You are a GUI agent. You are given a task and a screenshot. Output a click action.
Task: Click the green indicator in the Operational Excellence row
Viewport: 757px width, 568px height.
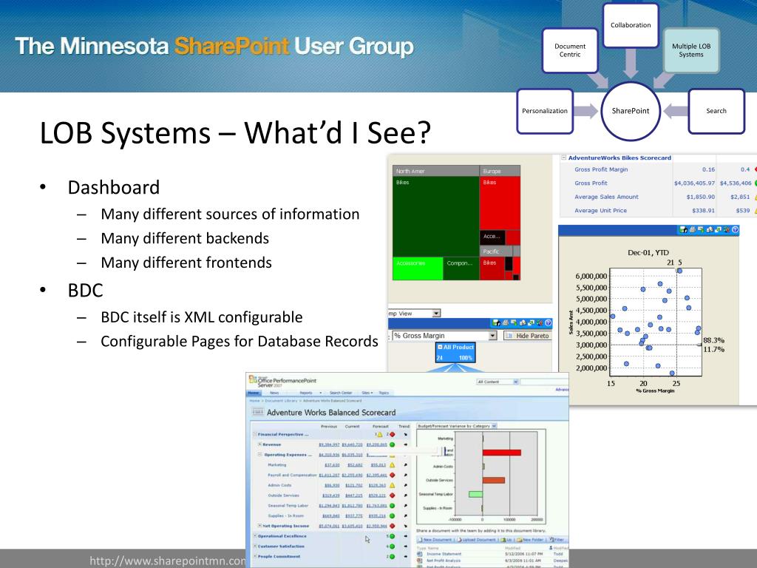coord(392,536)
